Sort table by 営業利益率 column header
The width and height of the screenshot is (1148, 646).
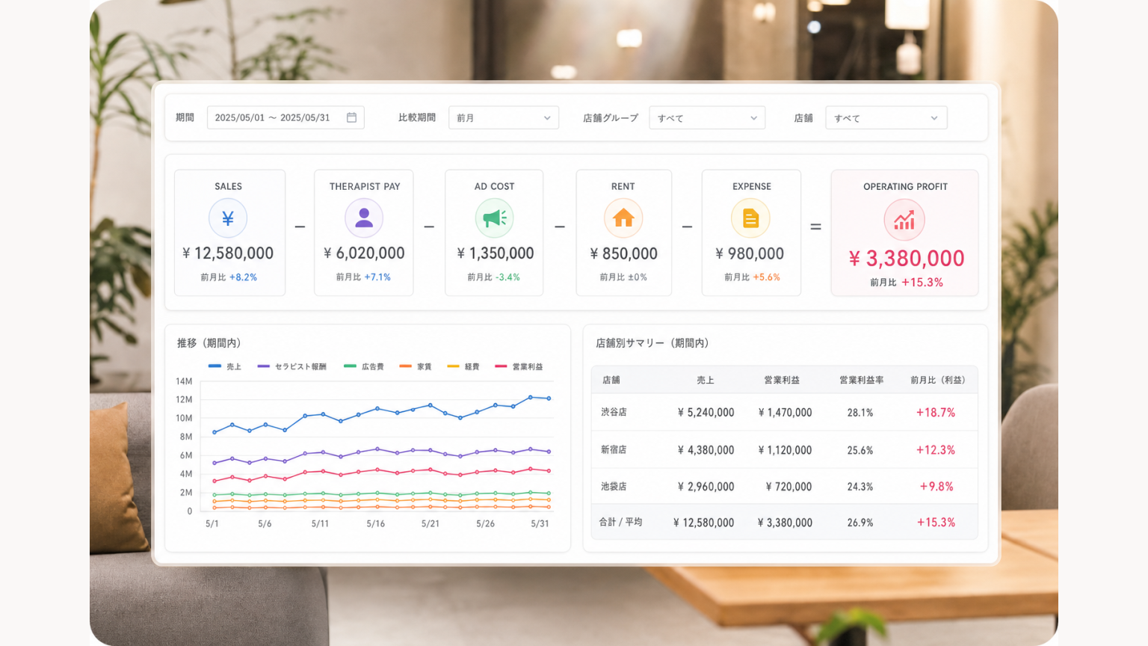(x=861, y=380)
